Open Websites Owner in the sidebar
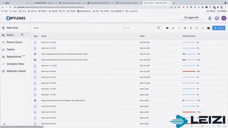This screenshot has width=228, height=128. click(16, 71)
